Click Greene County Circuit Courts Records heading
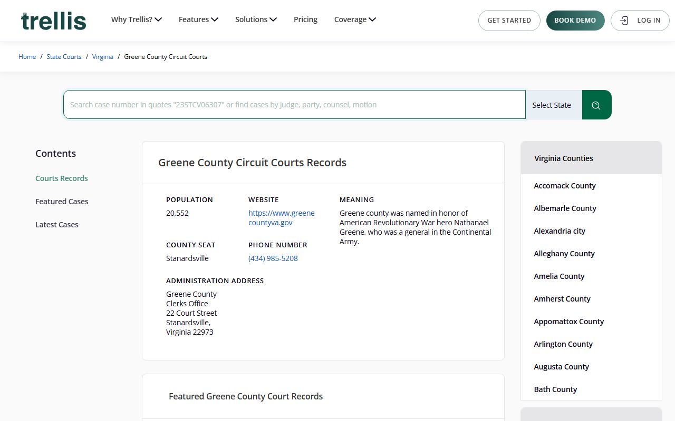The width and height of the screenshot is (675, 421). pos(253,163)
